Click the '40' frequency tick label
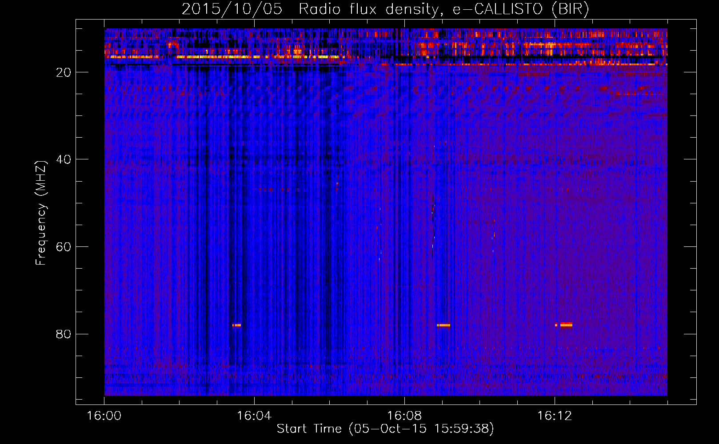Image resolution: width=719 pixels, height=444 pixels. [64, 159]
